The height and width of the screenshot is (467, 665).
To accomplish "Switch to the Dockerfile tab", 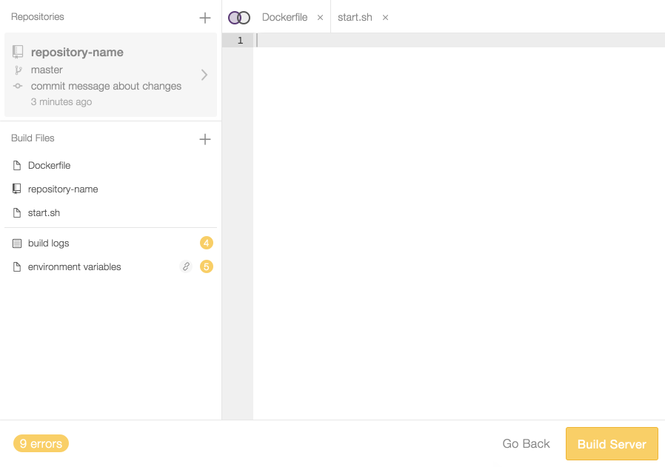I will [x=284, y=17].
